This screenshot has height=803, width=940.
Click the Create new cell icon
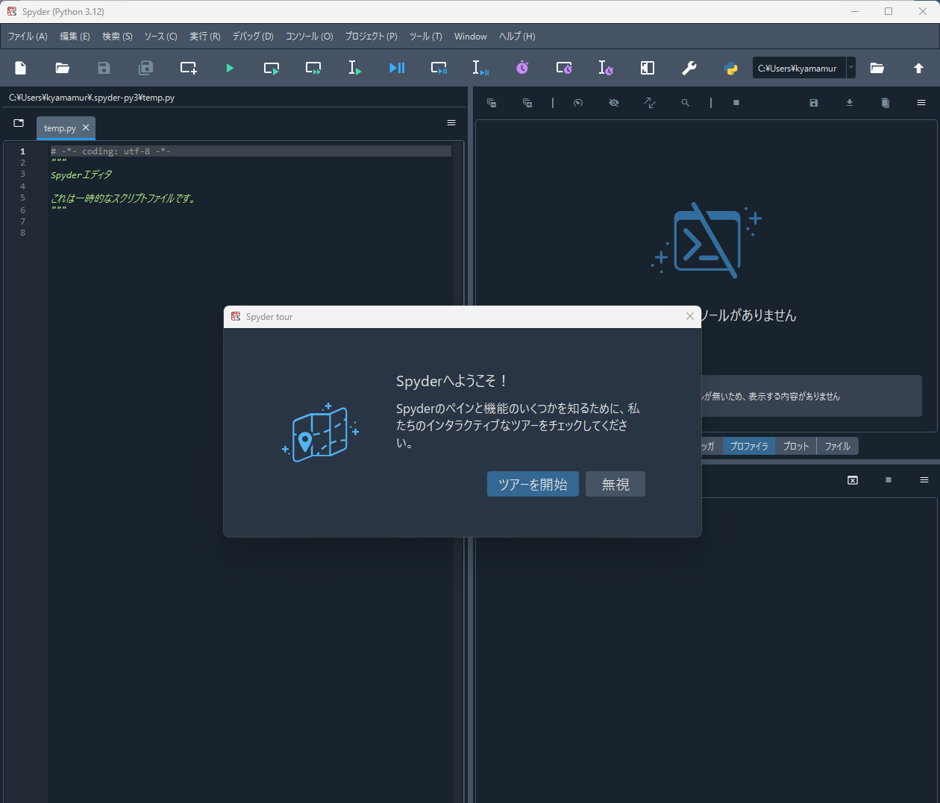188,68
